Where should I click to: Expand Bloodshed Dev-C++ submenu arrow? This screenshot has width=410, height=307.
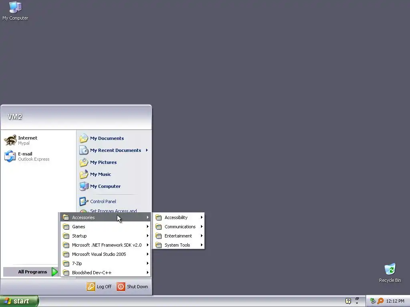[147, 273]
